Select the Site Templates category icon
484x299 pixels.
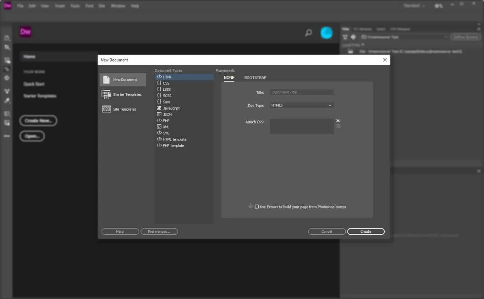coord(106,109)
